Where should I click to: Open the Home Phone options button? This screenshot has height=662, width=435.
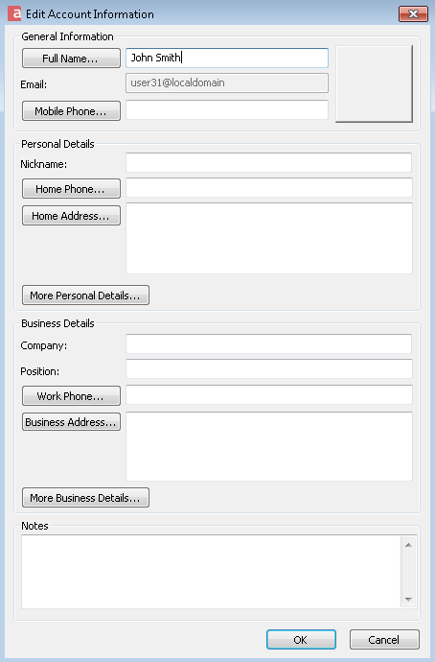[x=71, y=189]
